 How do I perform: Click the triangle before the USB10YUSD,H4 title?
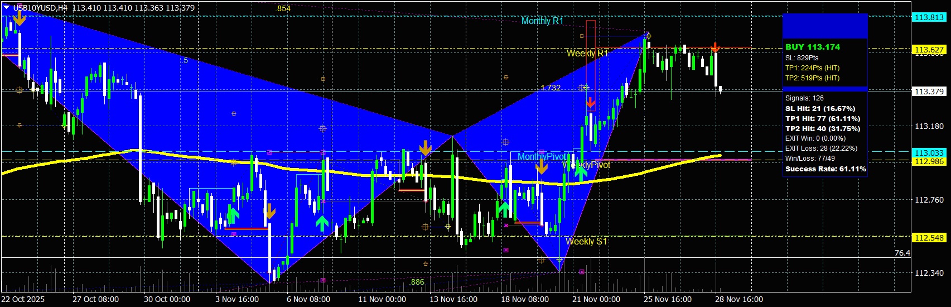click(x=7, y=8)
